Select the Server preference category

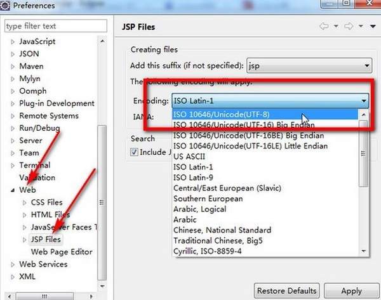point(30,141)
